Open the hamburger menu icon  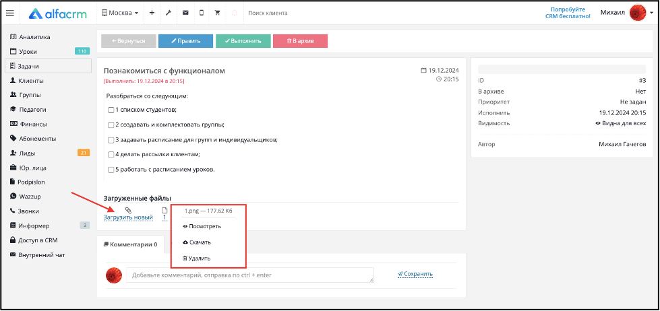tap(9, 13)
